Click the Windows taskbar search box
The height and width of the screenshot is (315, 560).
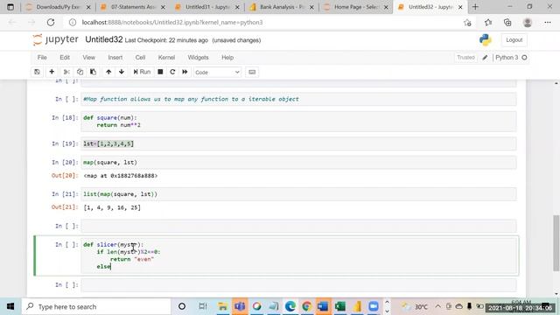tap(96, 306)
